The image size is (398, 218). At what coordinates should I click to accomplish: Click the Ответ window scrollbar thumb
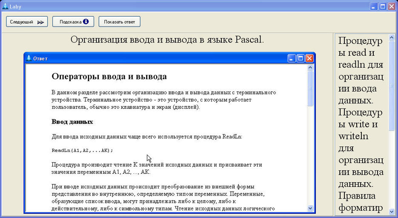[310, 88]
